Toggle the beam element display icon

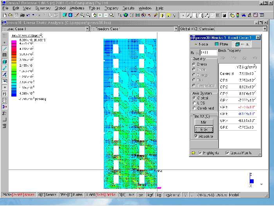pyautogui.click(x=4, y=49)
